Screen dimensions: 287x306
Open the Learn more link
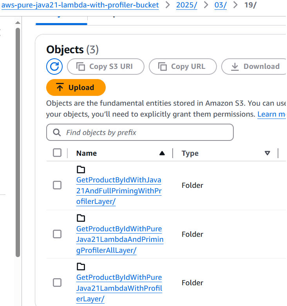(x=272, y=114)
